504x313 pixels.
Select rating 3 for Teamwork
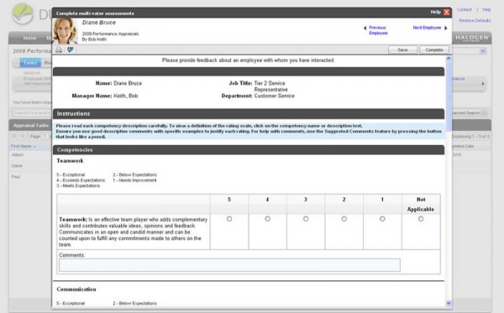[306, 219]
